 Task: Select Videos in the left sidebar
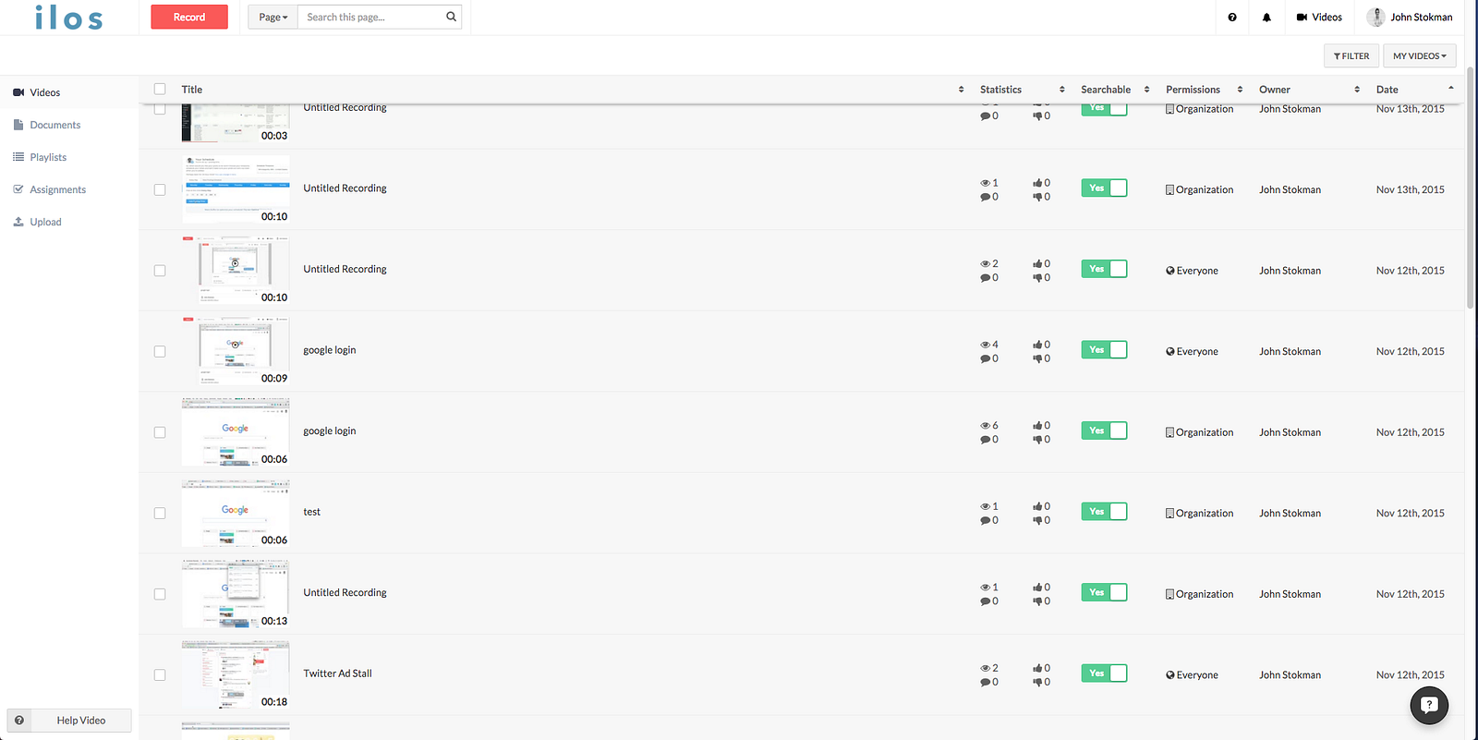tap(69, 92)
